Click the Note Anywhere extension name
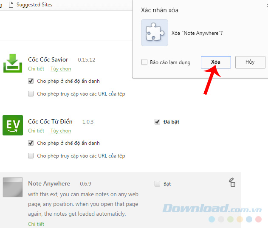The height and width of the screenshot is (228, 268). click(x=49, y=183)
